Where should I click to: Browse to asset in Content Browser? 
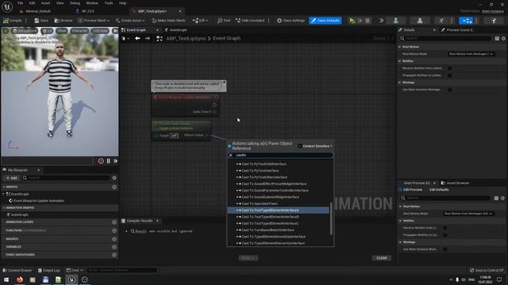click(x=63, y=21)
